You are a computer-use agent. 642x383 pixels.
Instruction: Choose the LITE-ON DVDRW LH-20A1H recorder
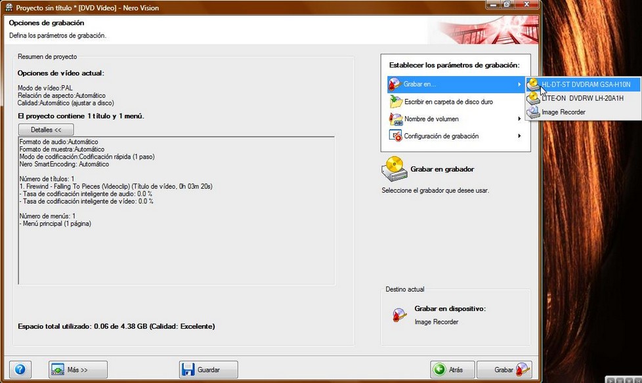pos(582,98)
